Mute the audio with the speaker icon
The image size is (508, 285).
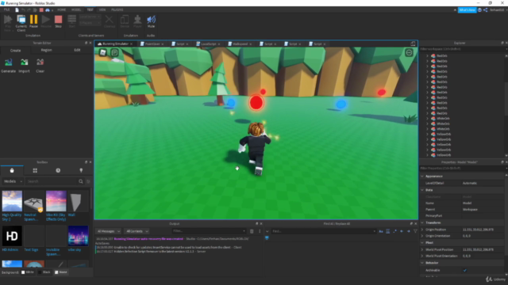click(151, 21)
